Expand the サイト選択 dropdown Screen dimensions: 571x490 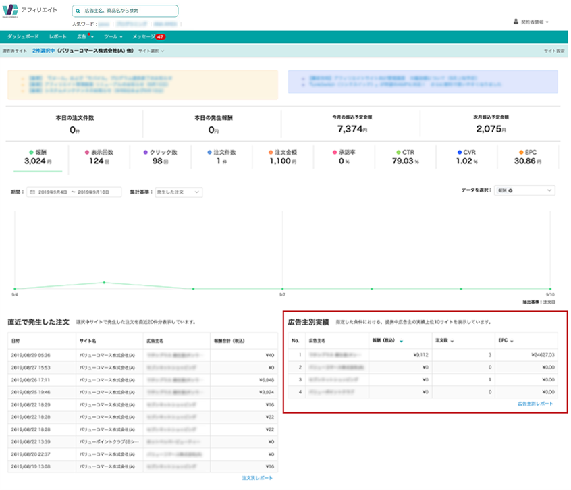pyautogui.click(x=151, y=51)
